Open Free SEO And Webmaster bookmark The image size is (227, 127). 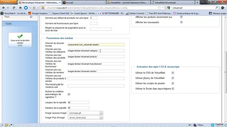[159, 13]
